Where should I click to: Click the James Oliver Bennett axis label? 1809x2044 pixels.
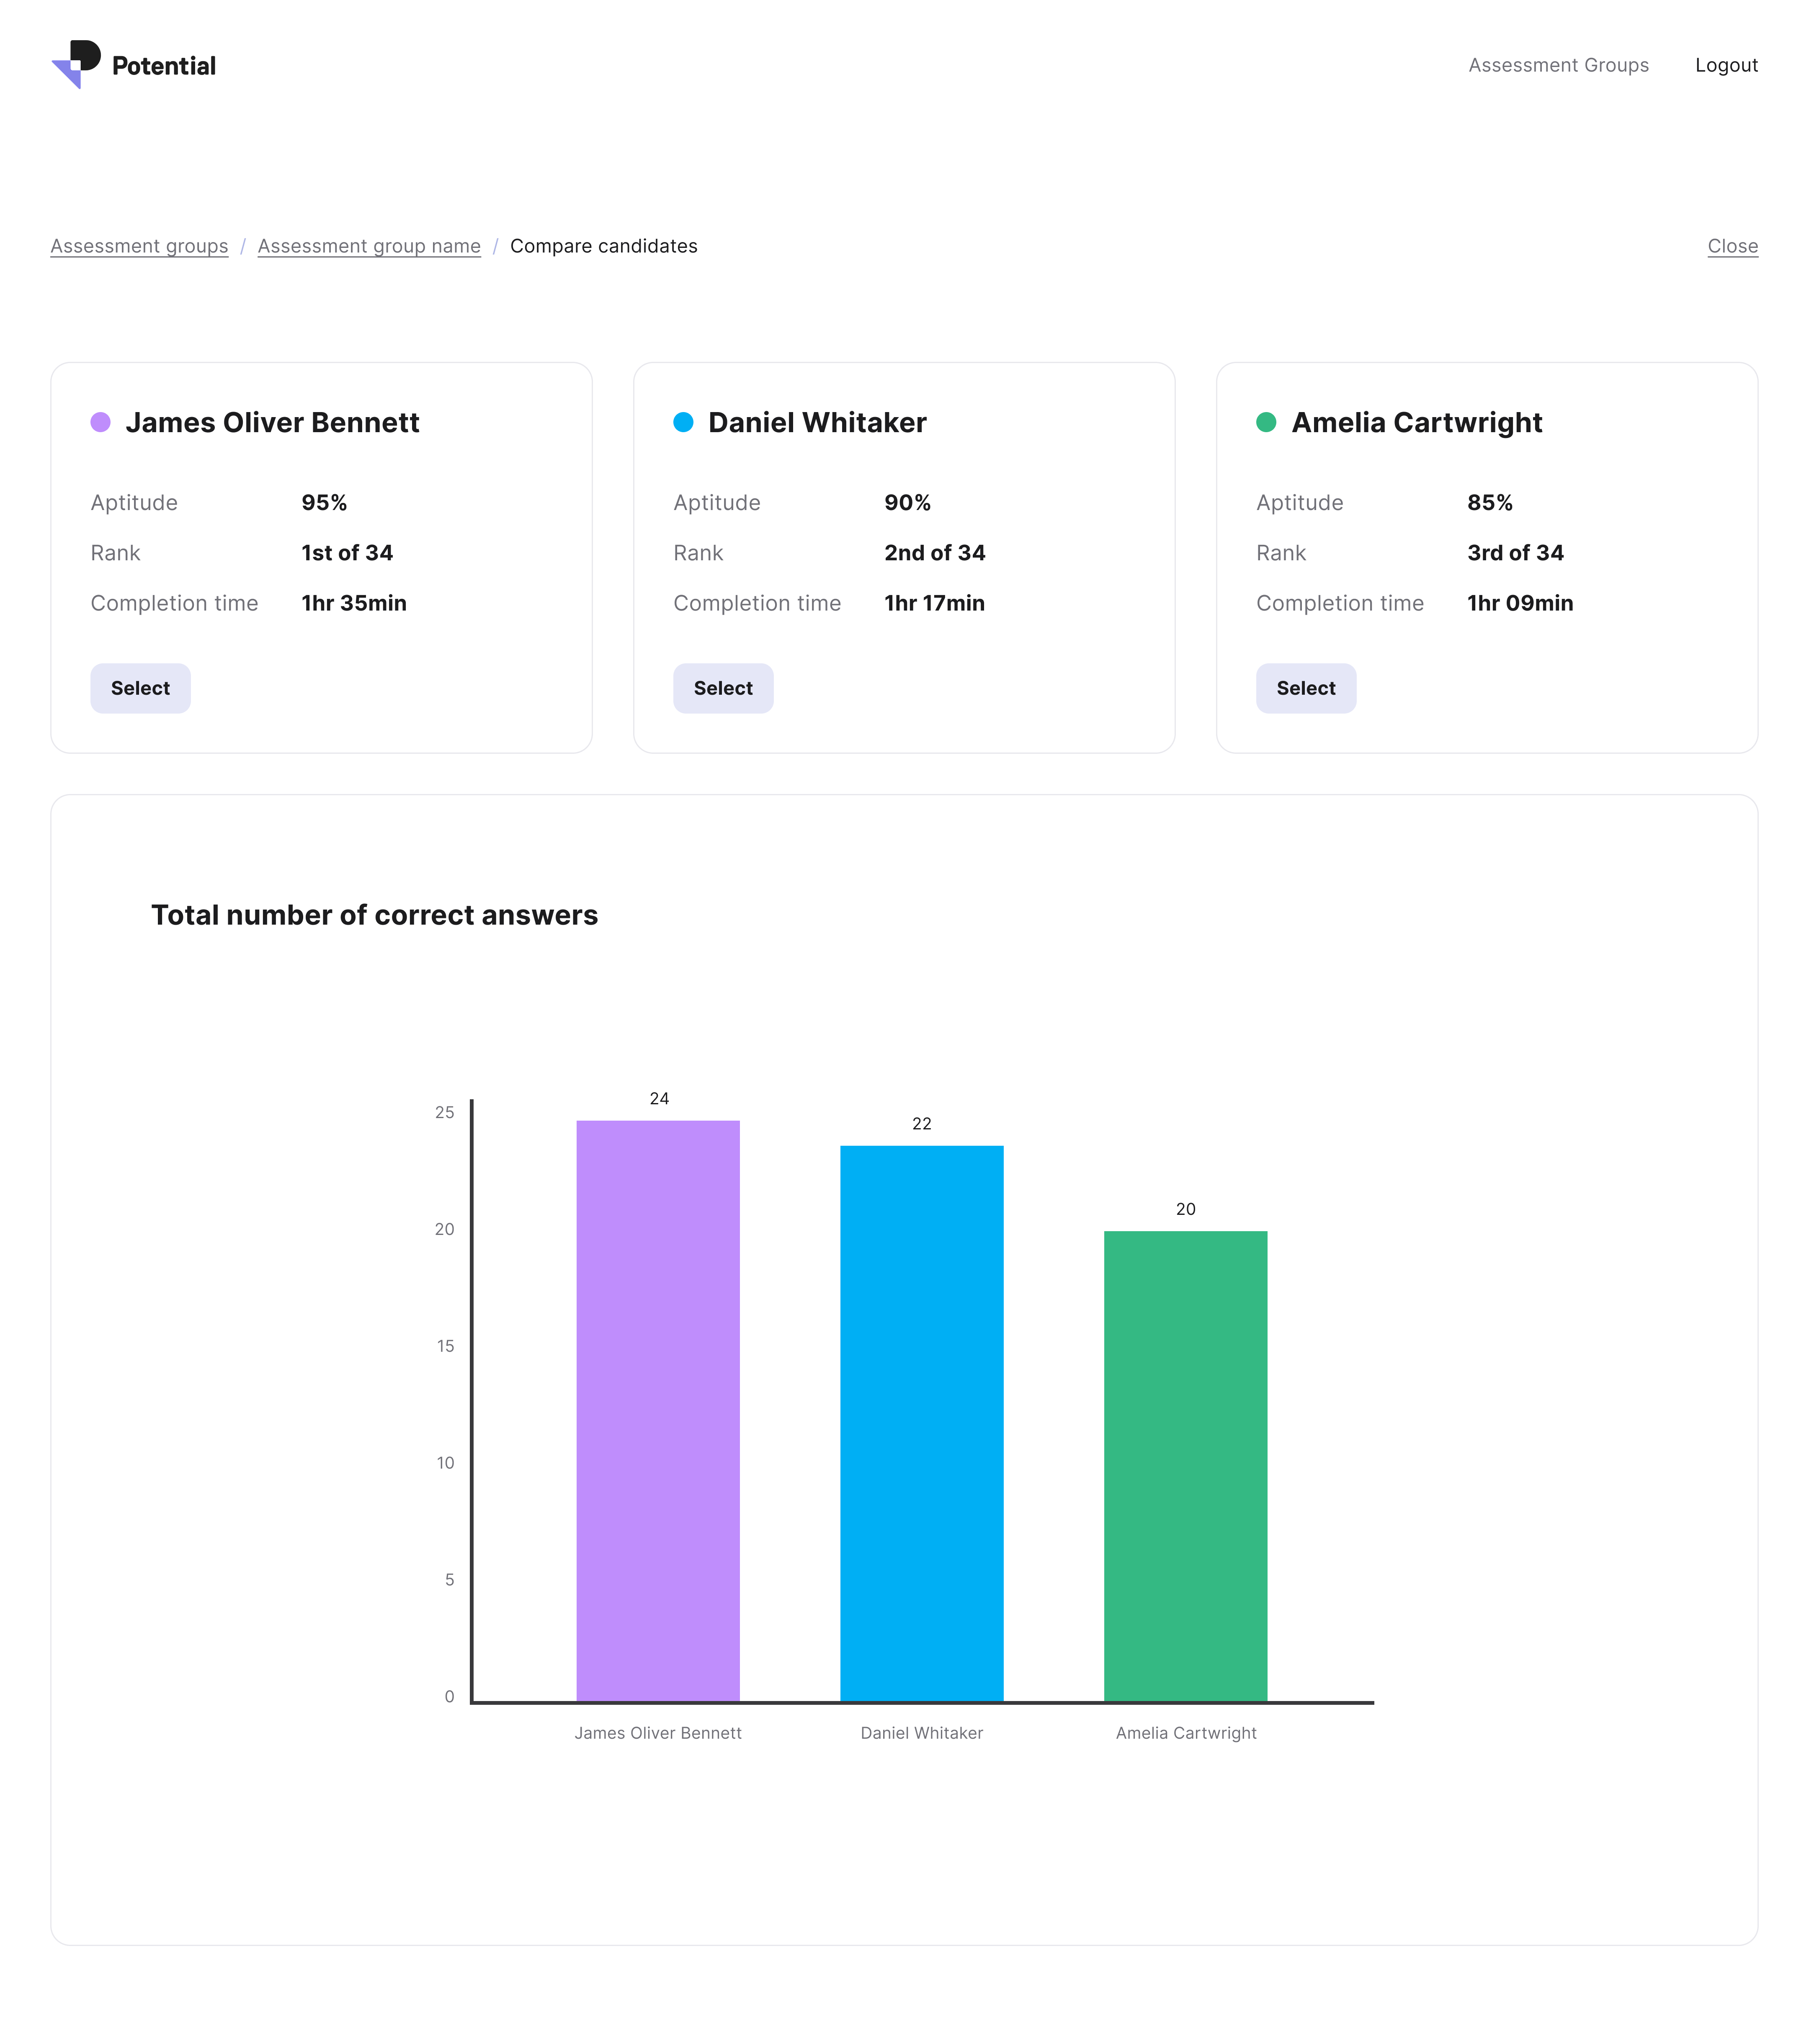click(658, 1733)
